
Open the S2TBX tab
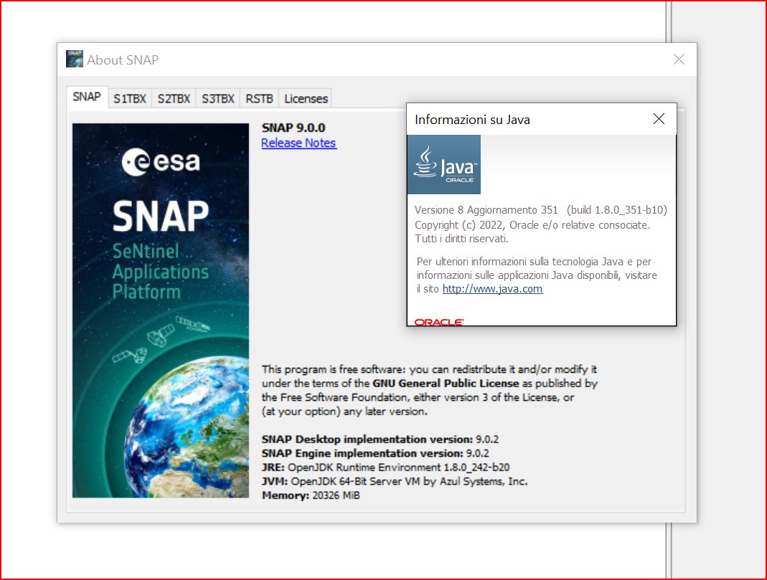(174, 99)
